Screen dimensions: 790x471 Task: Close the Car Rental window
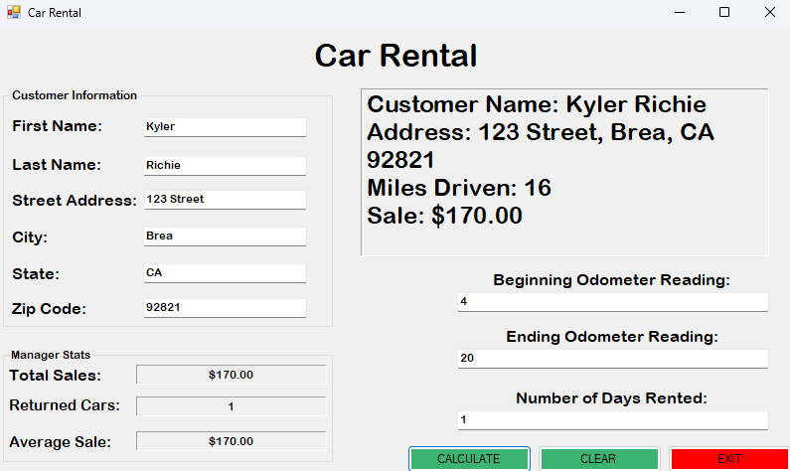(769, 13)
